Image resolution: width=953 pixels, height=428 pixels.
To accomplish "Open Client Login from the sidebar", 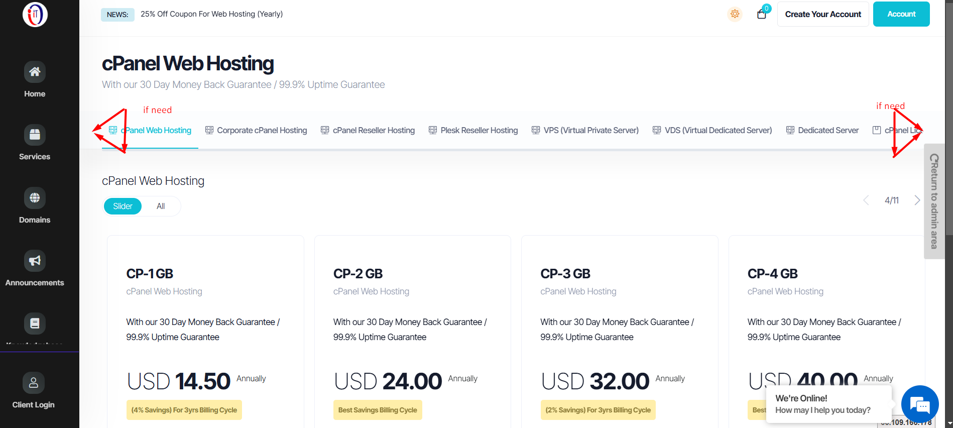I will (34, 391).
